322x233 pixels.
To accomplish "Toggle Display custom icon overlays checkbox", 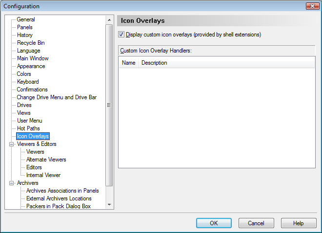I will pyautogui.click(x=121, y=35).
